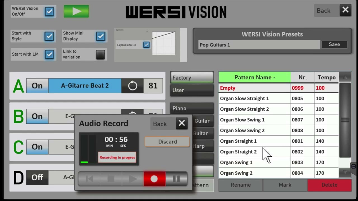
Task: Choose the Piano category
Action: pos(192,108)
